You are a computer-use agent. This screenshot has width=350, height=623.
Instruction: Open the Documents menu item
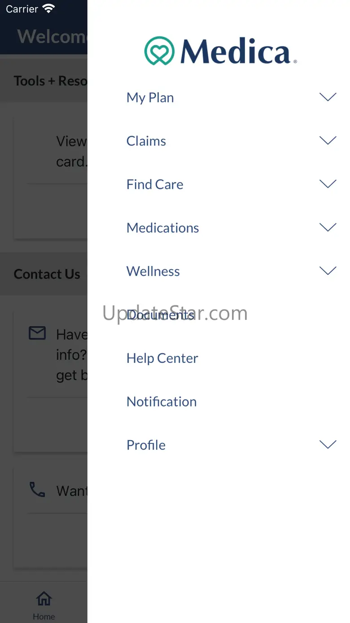(160, 314)
